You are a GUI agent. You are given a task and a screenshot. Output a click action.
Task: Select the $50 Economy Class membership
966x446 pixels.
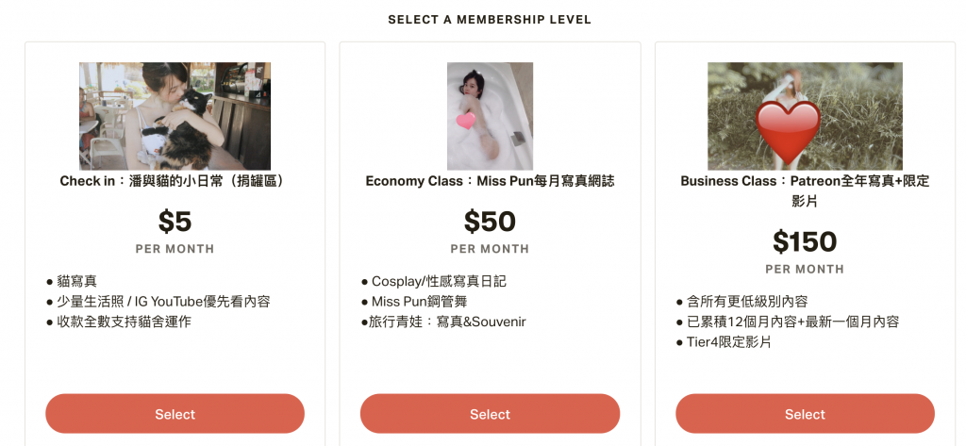490,414
